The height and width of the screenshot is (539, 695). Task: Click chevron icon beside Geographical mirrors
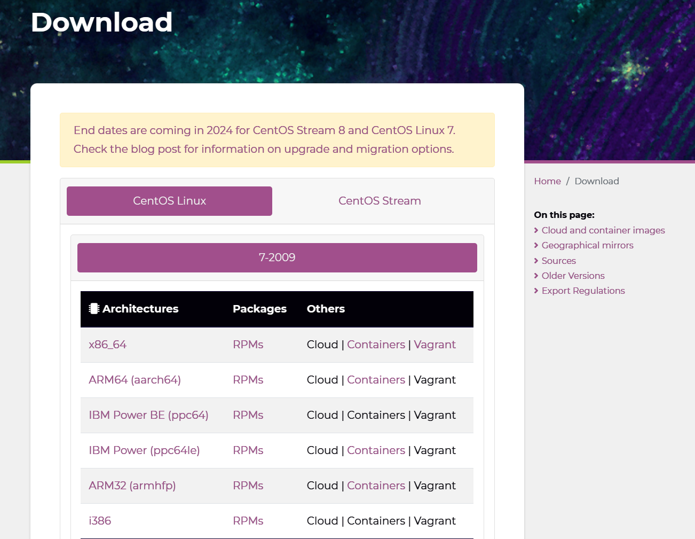pos(536,245)
